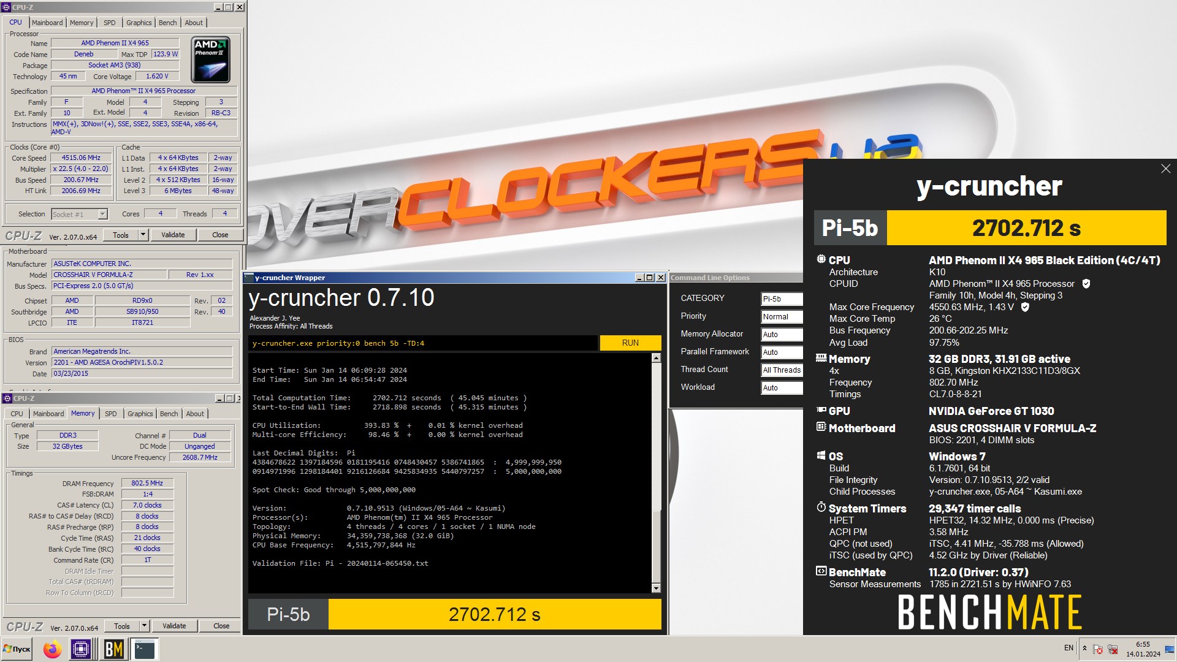Viewport: 1177px width, 662px height.
Task: Click the Core Speed value 4515.06 MHz
Action: tap(81, 158)
